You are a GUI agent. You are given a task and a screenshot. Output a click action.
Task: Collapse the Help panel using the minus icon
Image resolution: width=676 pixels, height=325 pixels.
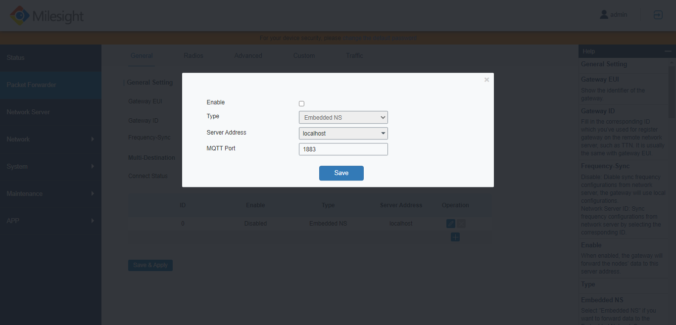tap(669, 51)
